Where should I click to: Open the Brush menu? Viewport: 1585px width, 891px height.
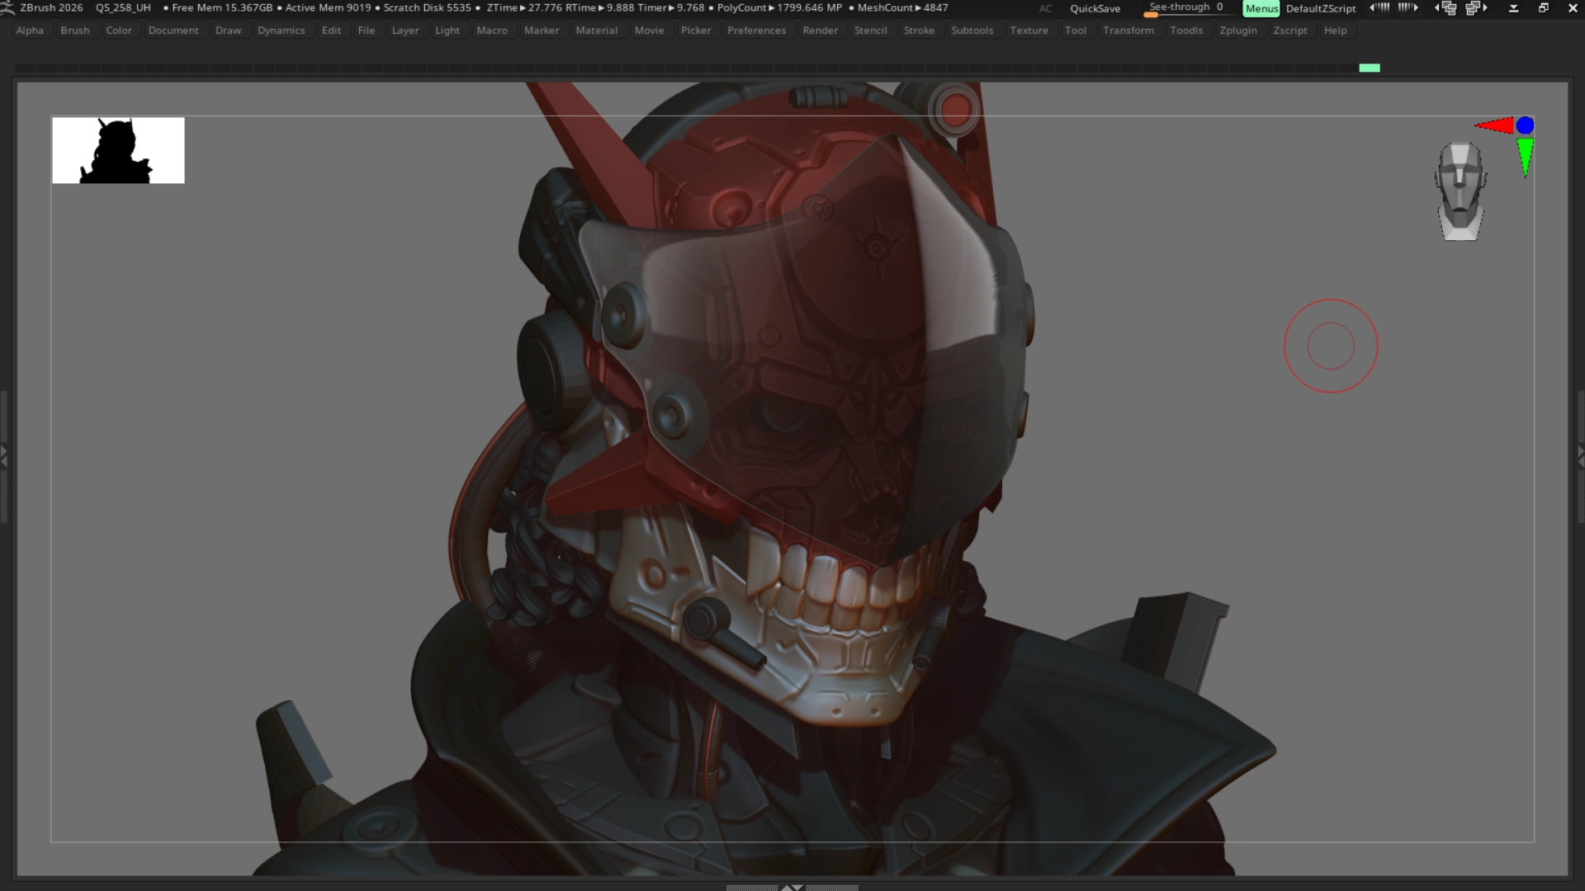(x=74, y=31)
